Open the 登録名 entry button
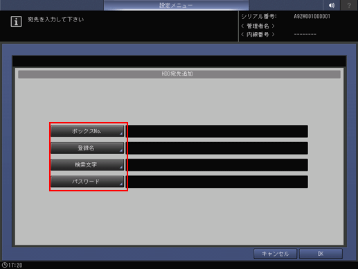 (87, 148)
